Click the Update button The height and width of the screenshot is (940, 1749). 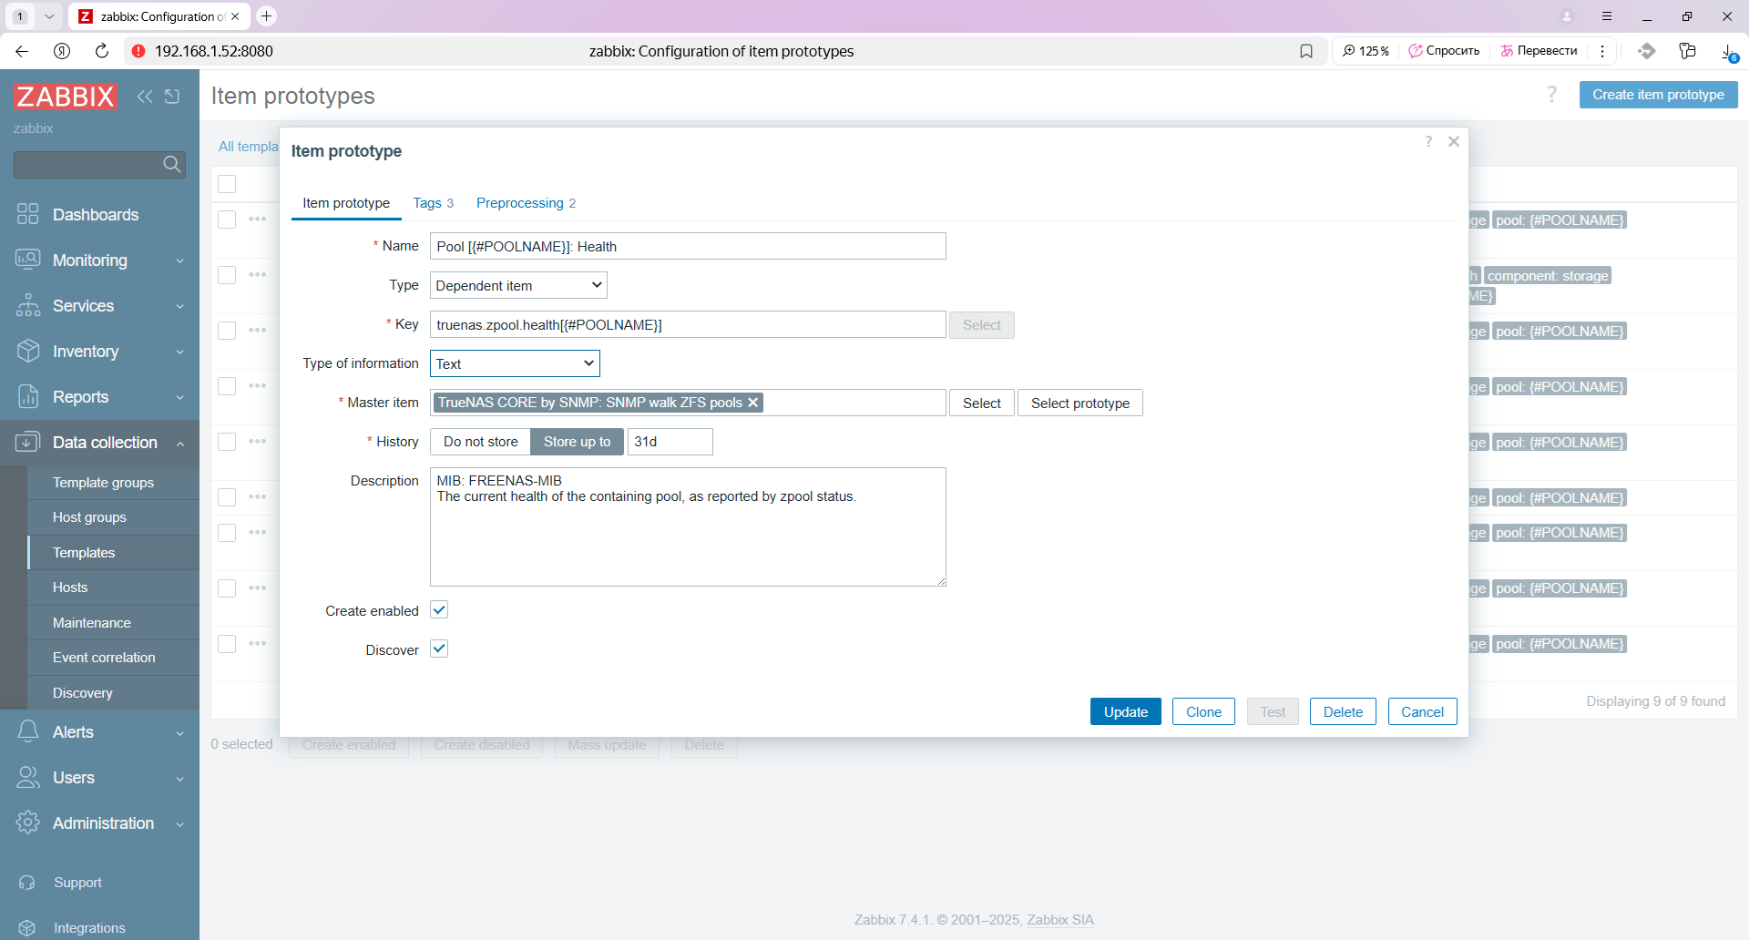click(1126, 711)
